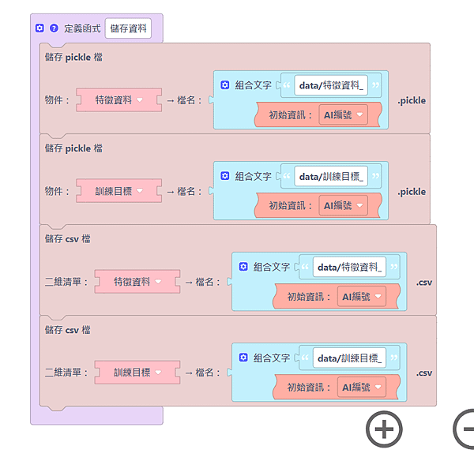The width and height of the screenshot is (474, 457).
Task: Open 特徵資料 variable dropdown in first pickle block
Action: pos(118,100)
